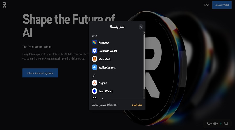Choose the Argent wallet icon
The height and width of the screenshot is (130, 235).
95,83
